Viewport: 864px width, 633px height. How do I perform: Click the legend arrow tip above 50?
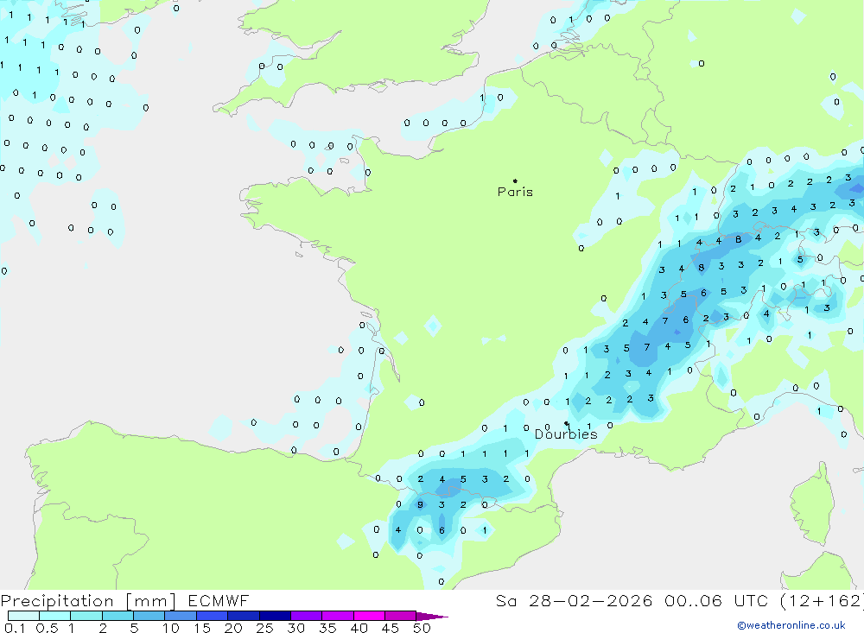coord(432,617)
